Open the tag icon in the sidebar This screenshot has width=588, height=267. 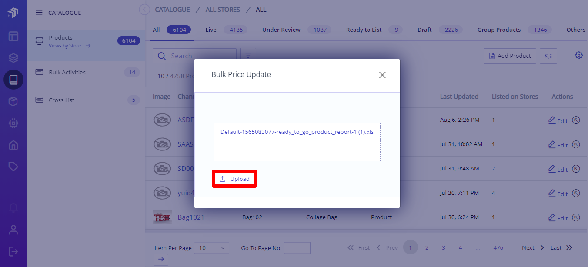[x=13, y=167]
